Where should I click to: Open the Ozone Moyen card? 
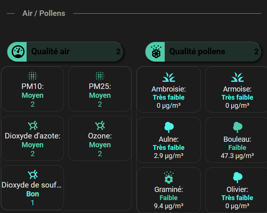pos(100,138)
